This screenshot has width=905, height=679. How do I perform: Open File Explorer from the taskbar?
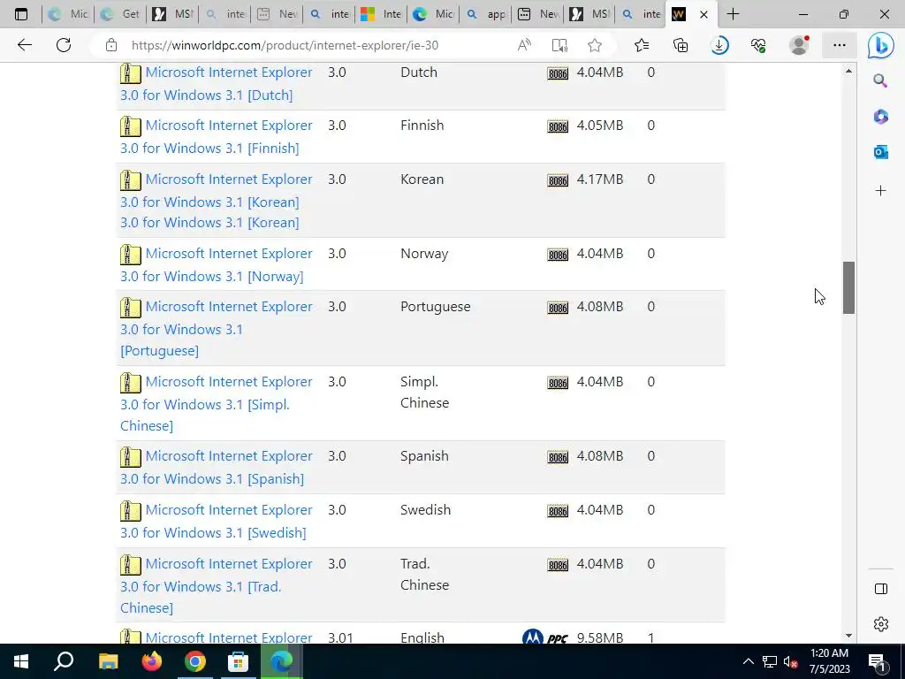pyautogui.click(x=108, y=661)
